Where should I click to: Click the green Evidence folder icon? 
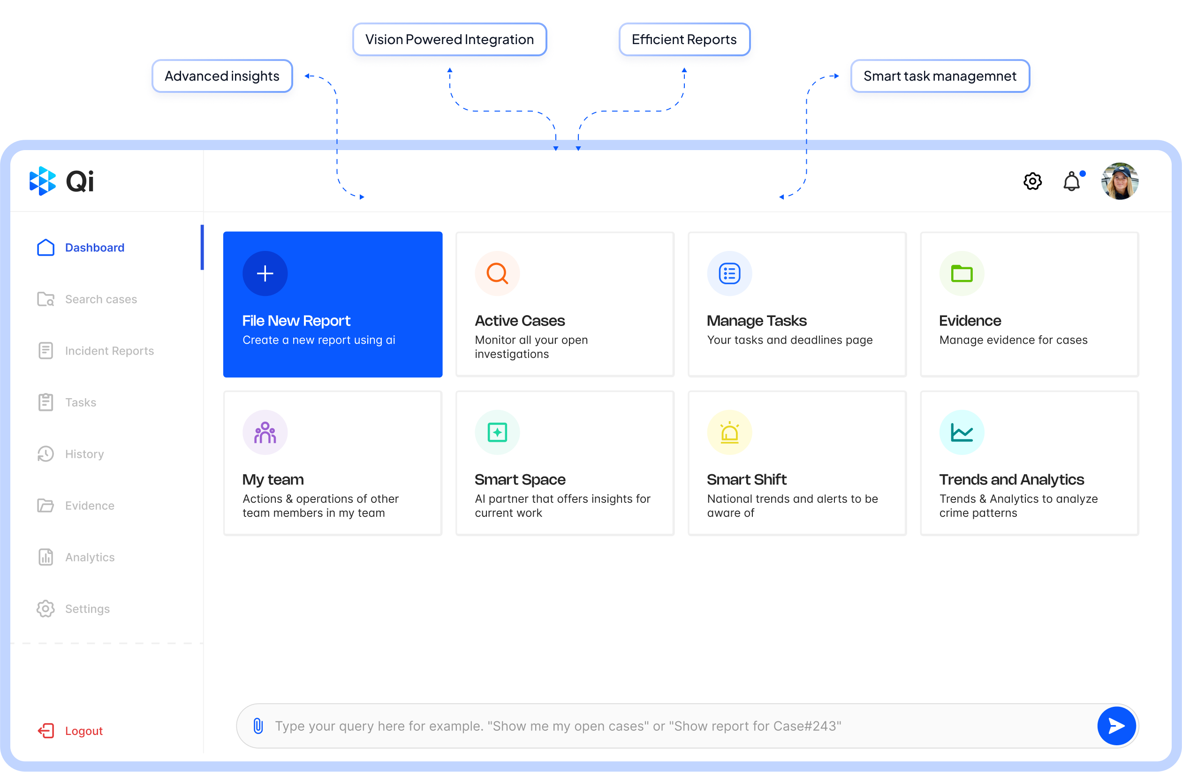(961, 273)
